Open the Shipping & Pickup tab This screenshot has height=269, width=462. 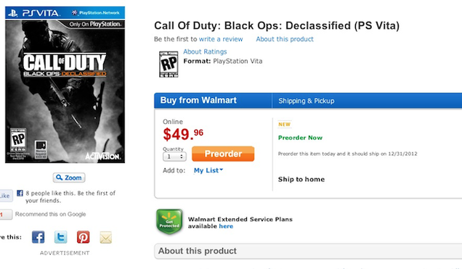click(306, 101)
